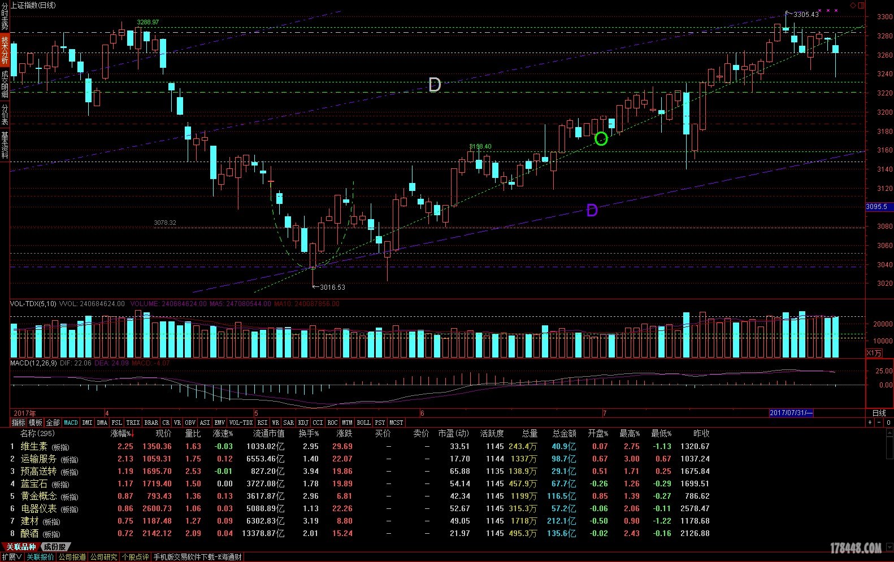
Task: Switch to the 成份股 tab
Action: click(x=55, y=547)
